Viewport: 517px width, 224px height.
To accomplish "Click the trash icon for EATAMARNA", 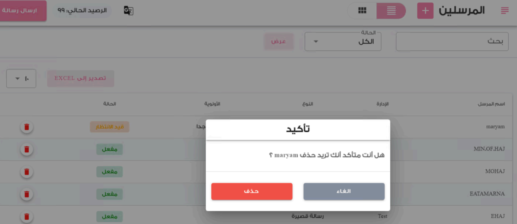I will point(27,194).
